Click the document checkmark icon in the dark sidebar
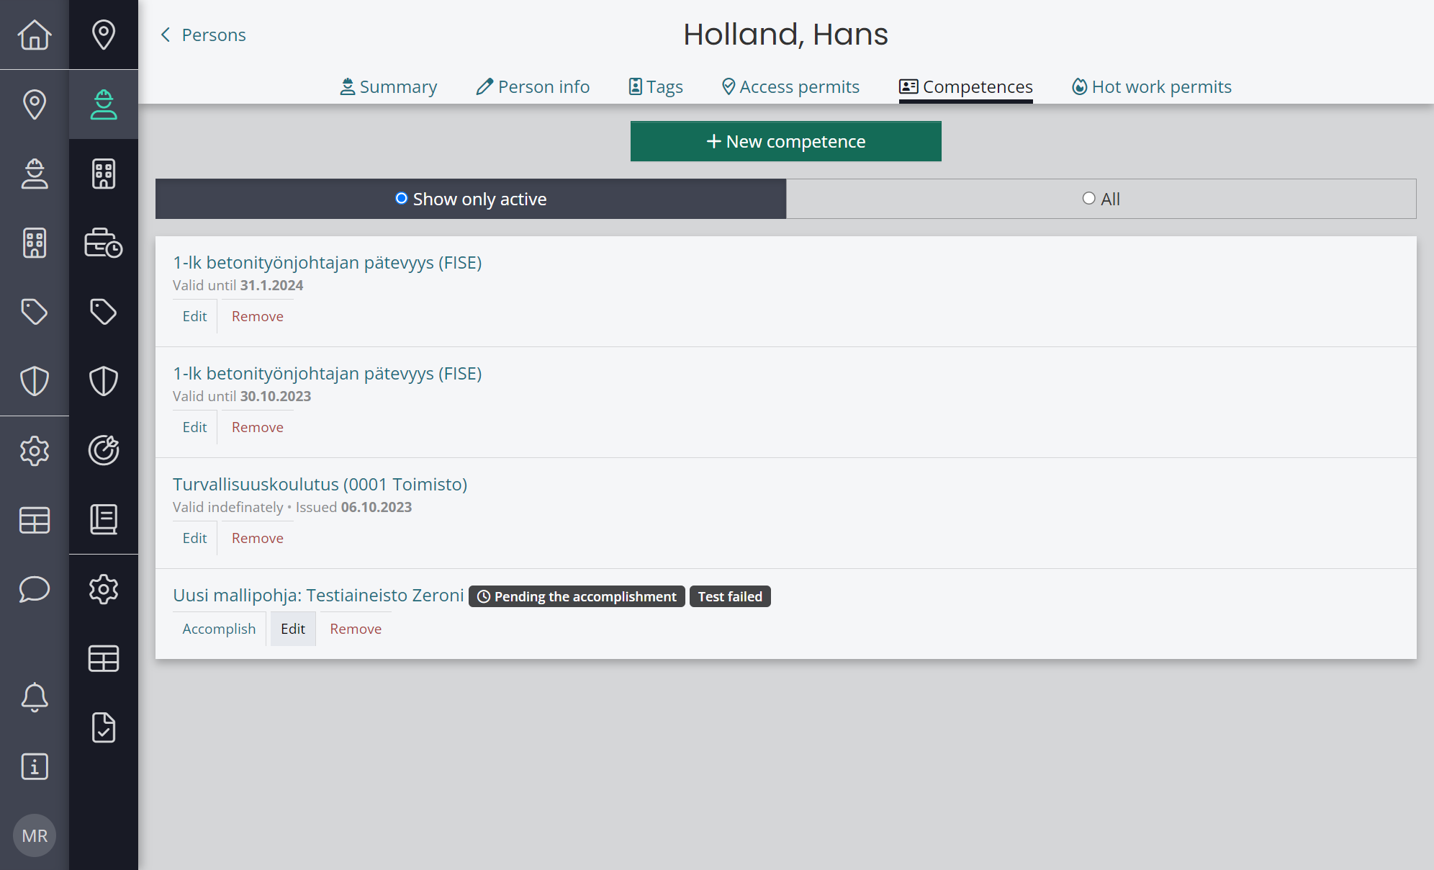1434x870 pixels. click(104, 727)
